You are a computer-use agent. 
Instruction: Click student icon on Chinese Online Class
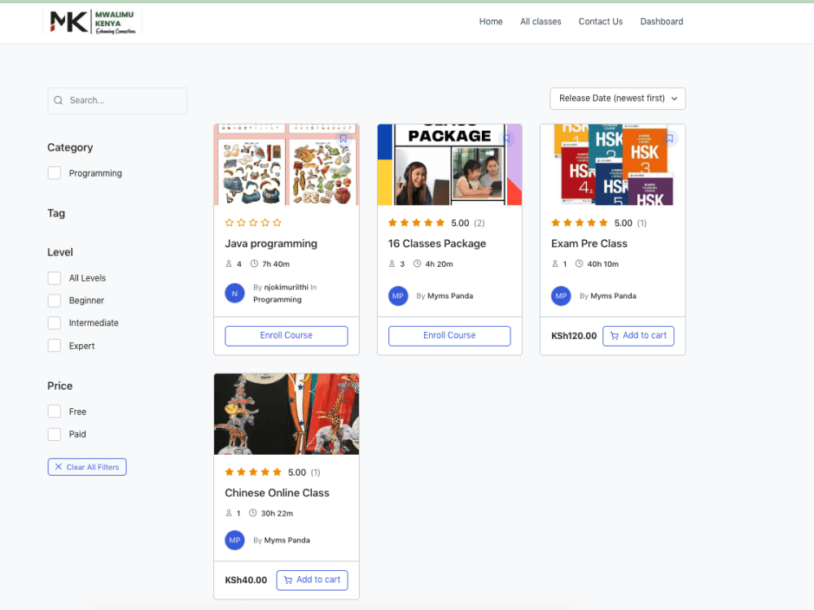coord(229,513)
